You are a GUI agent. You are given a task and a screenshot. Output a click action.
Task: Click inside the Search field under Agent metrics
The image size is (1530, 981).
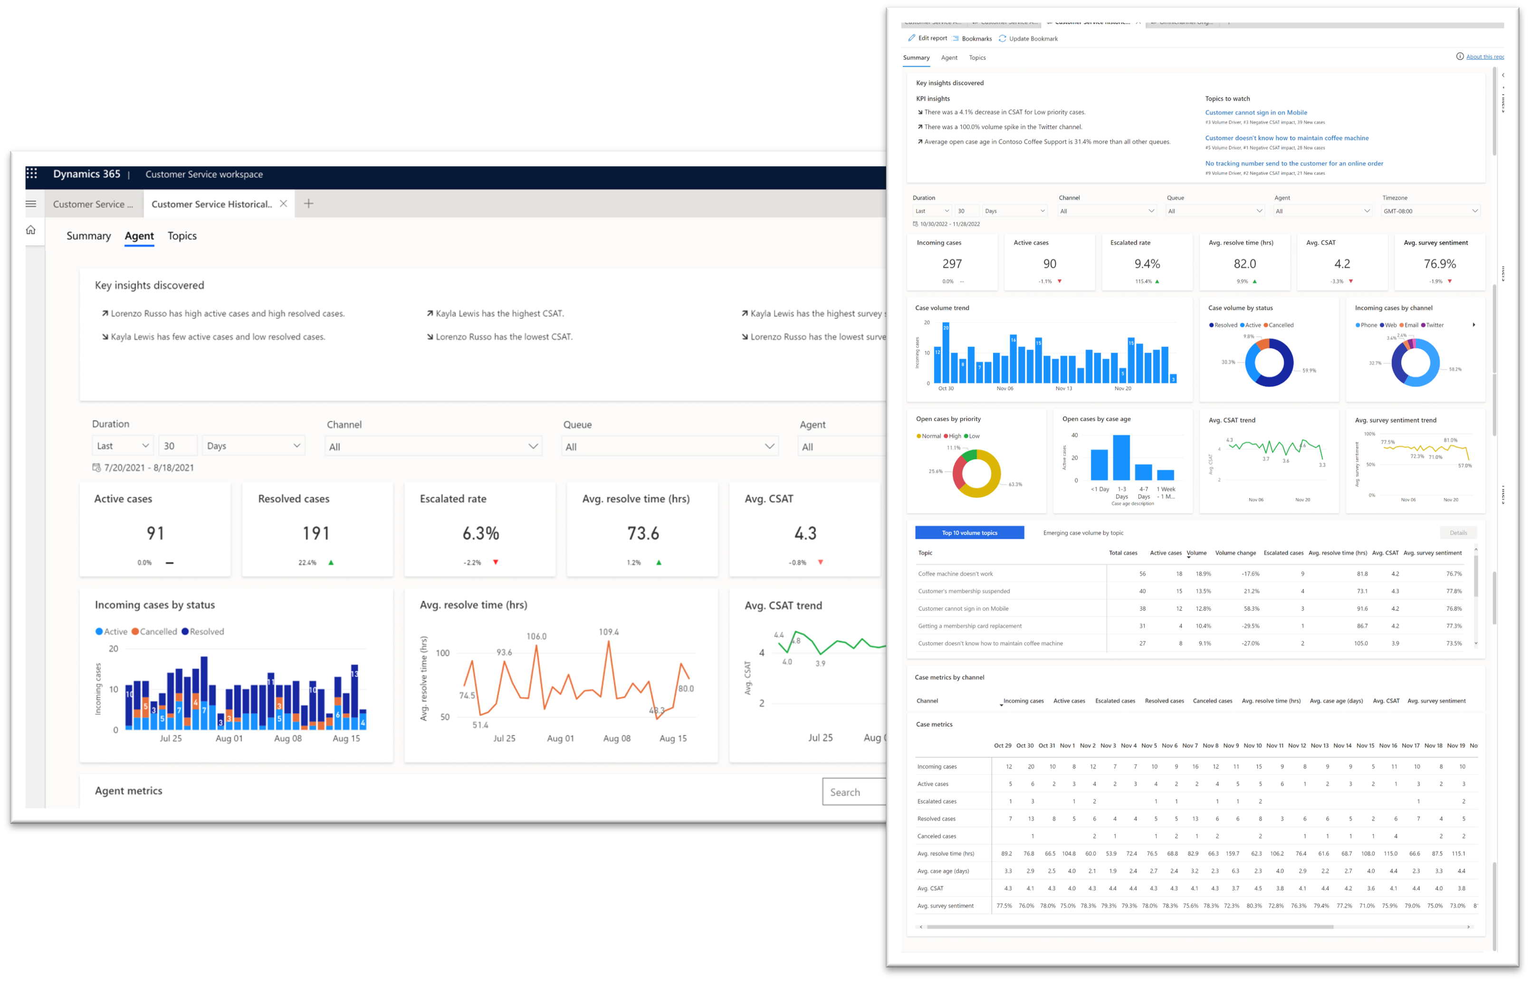[x=858, y=791]
